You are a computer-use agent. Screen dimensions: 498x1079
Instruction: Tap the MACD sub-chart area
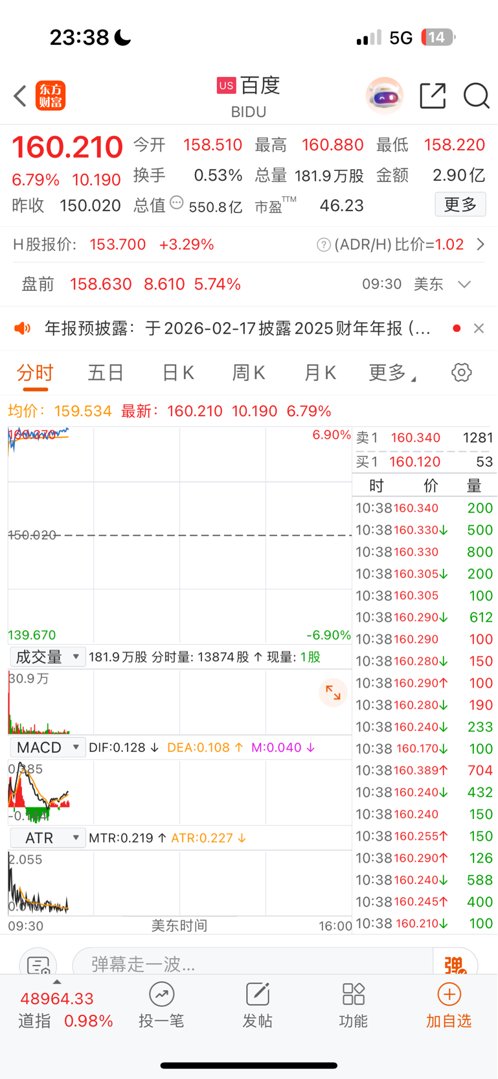click(179, 793)
